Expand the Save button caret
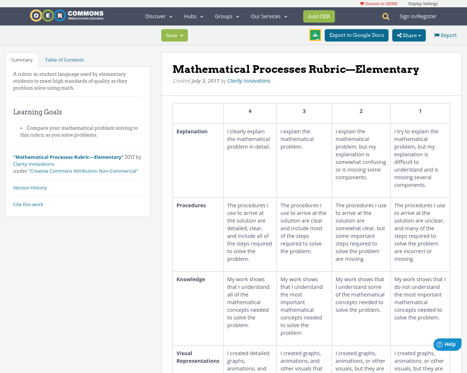Image resolution: width=467 pixels, height=373 pixels. [x=182, y=35]
